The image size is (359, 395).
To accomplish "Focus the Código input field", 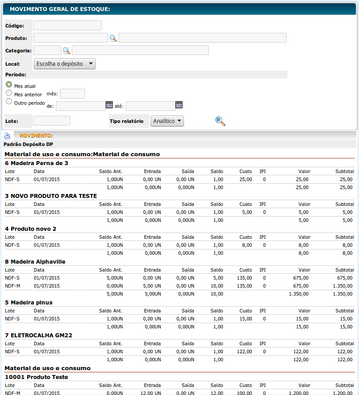I will pyautogui.click(x=68, y=25).
